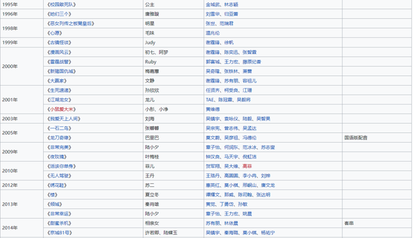This screenshot has height=238, width=413.
Task: Open the film link 《倾城》
Action: point(54,204)
